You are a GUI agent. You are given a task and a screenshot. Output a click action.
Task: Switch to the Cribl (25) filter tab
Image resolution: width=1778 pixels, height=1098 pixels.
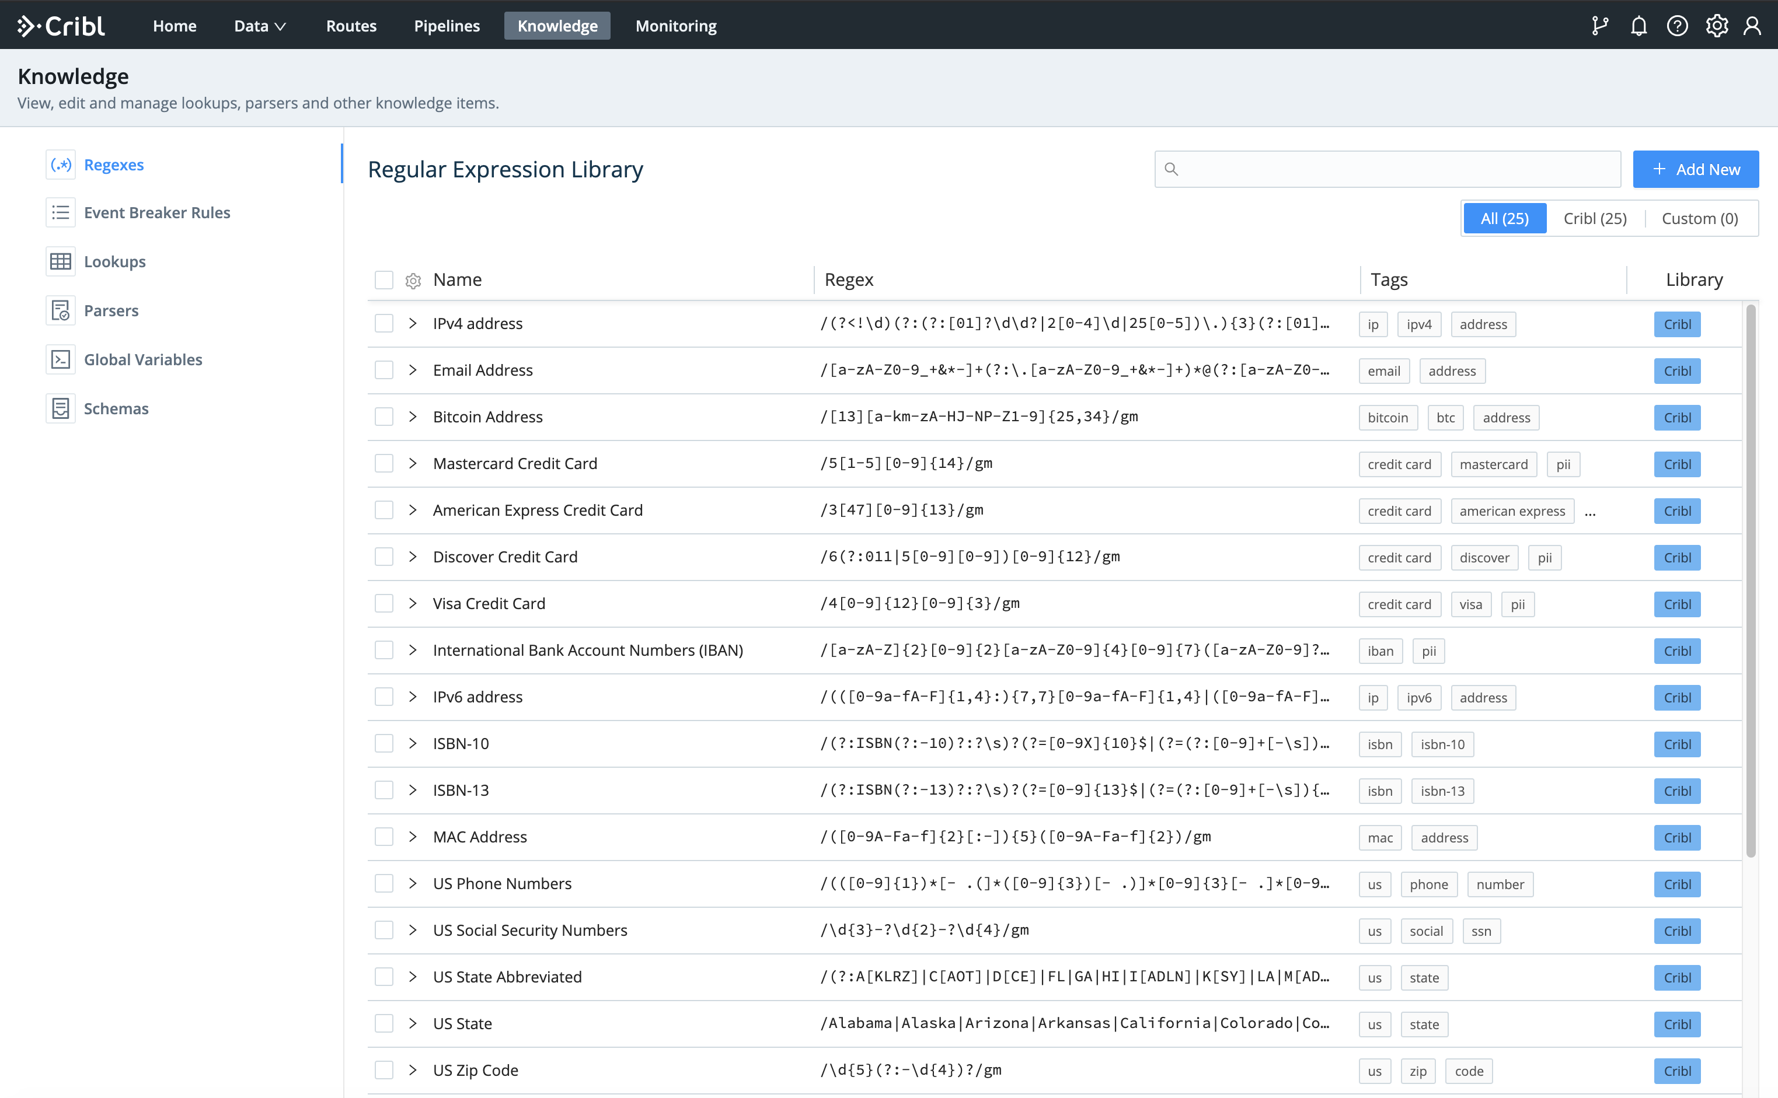pyautogui.click(x=1595, y=219)
